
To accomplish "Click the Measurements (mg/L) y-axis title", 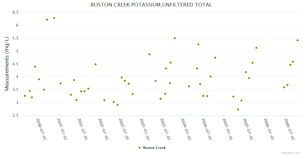I will point(7,64).
